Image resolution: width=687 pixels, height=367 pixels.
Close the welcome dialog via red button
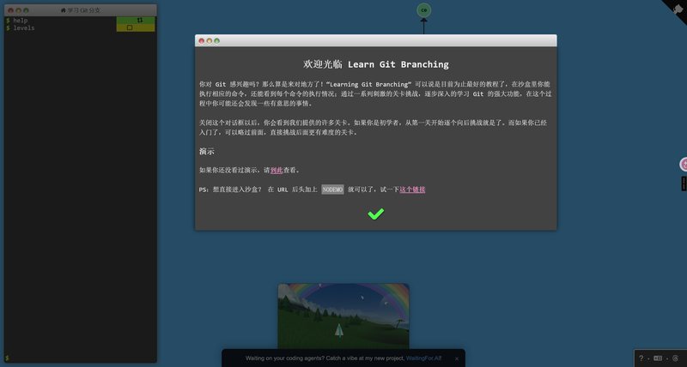[202, 40]
